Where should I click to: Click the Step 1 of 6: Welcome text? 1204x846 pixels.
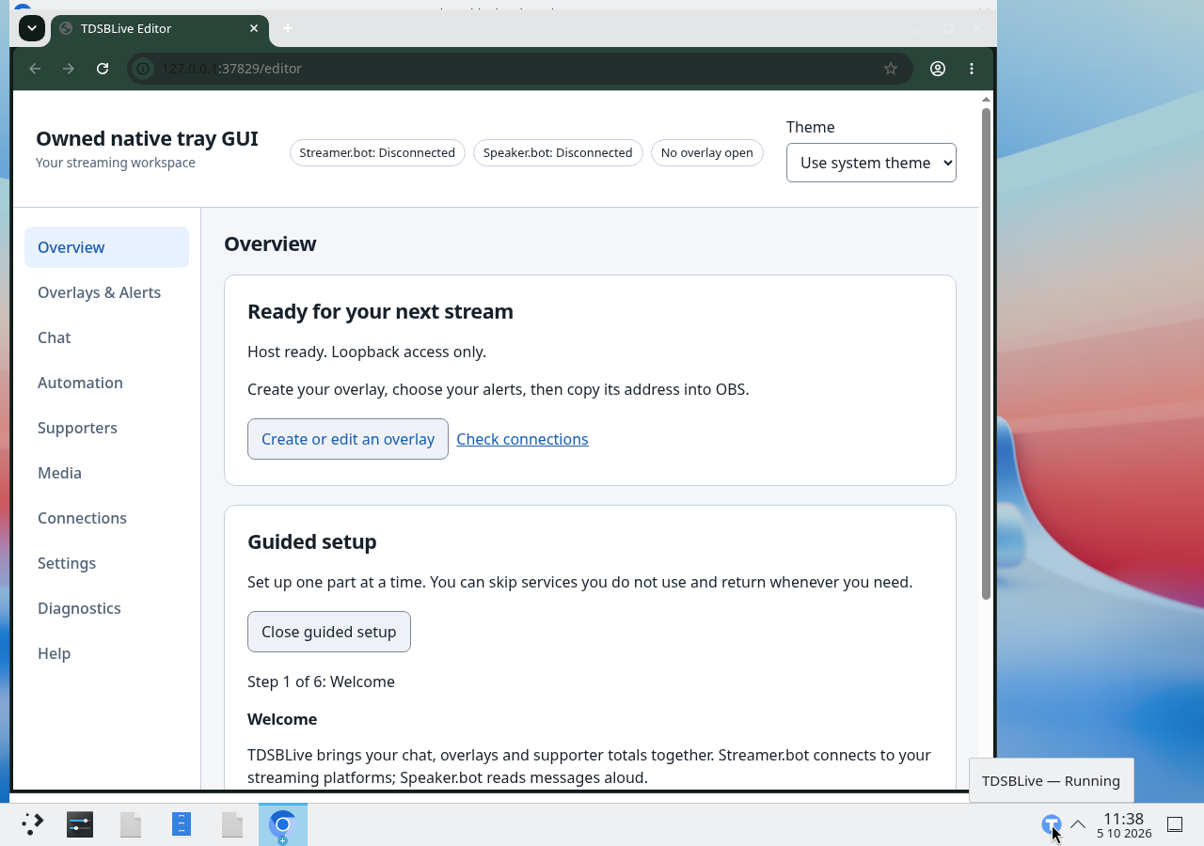[321, 681]
